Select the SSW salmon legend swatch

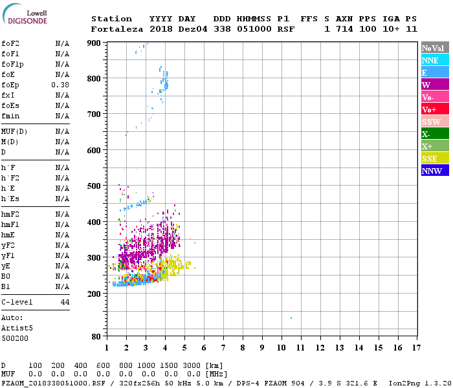tap(435, 122)
